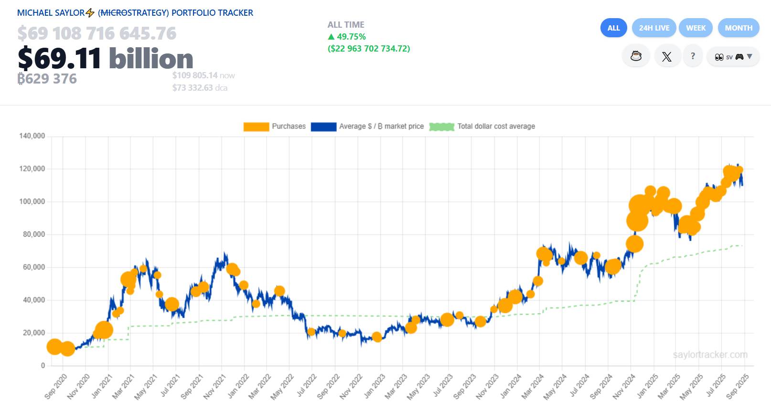Viewport: 771px width, 411px height.
Task: Switch to the ALL time range tab
Action: tap(614, 28)
